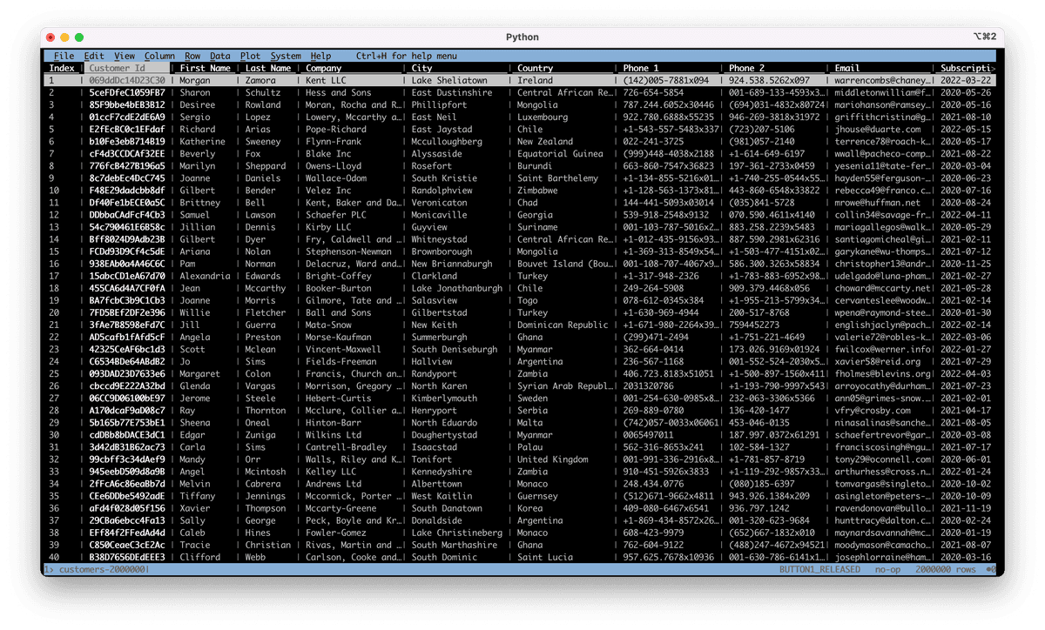Image resolution: width=1045 pixels, height=630 pixels.
Task: Click email englishjaclyn cell
Action: 882,325
